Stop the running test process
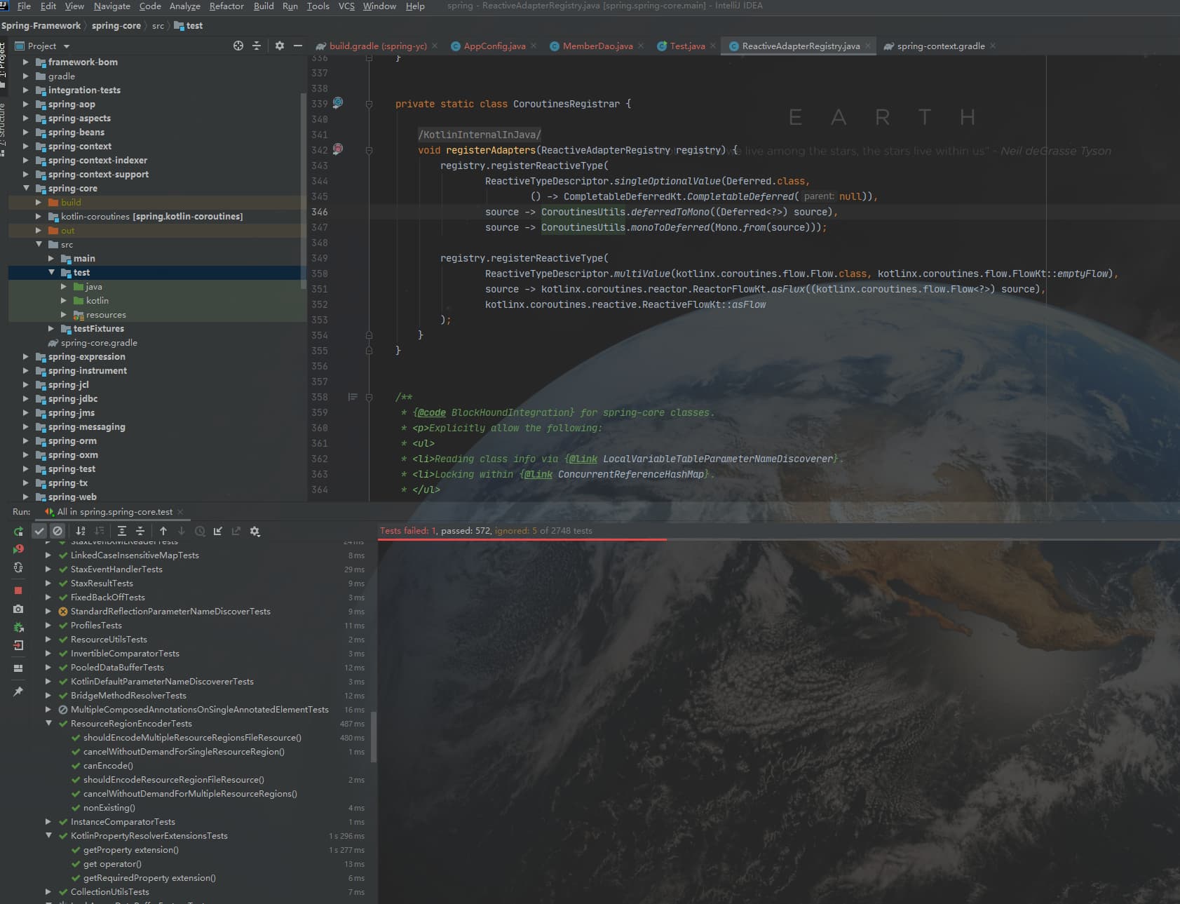The height and width of the screenshot is (904, 1180). (18, 591)
